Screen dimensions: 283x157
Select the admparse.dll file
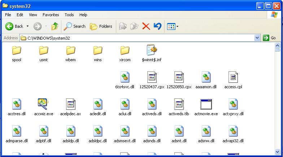tap(17, 134)
